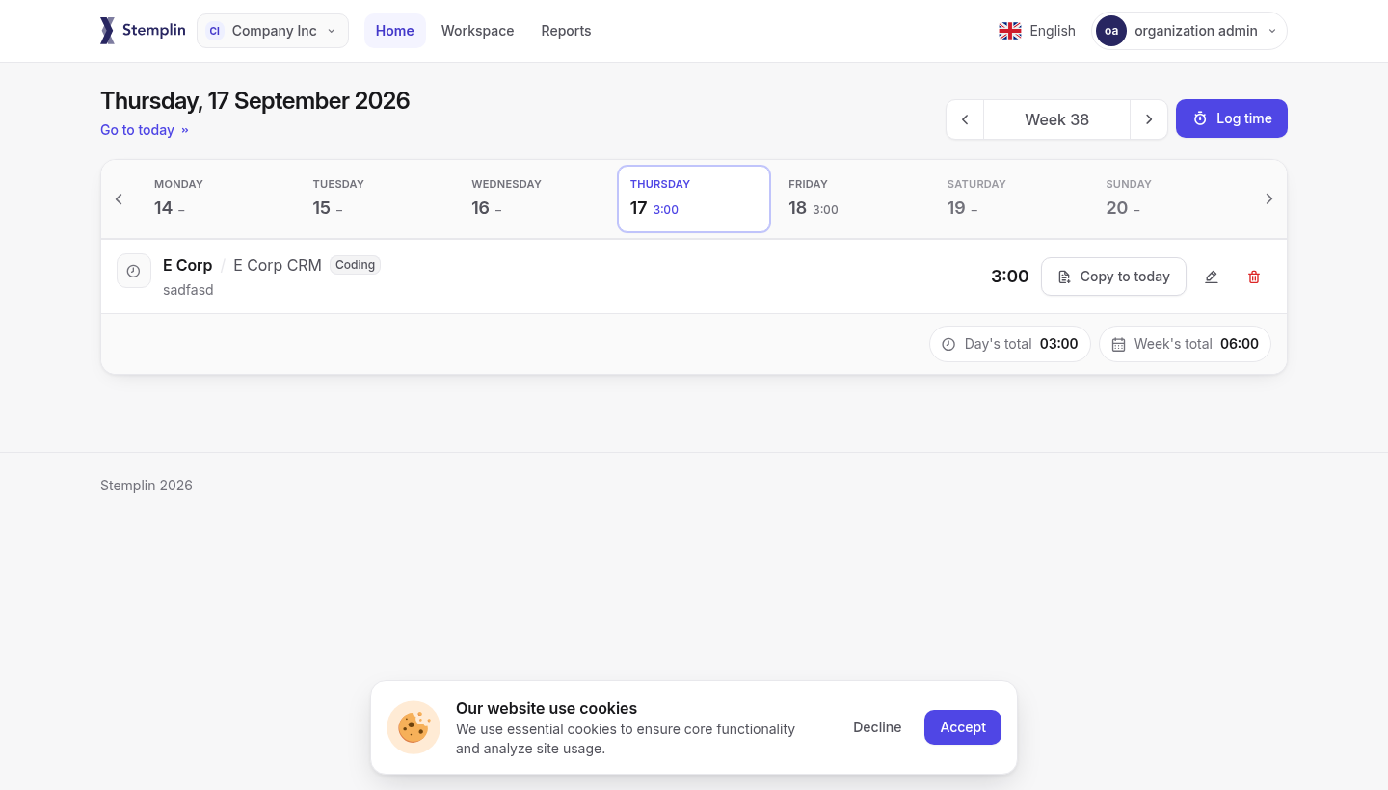The image size is (1388, 790).
Task: Click Copy to today button
Action: (x=1113, y=276)
